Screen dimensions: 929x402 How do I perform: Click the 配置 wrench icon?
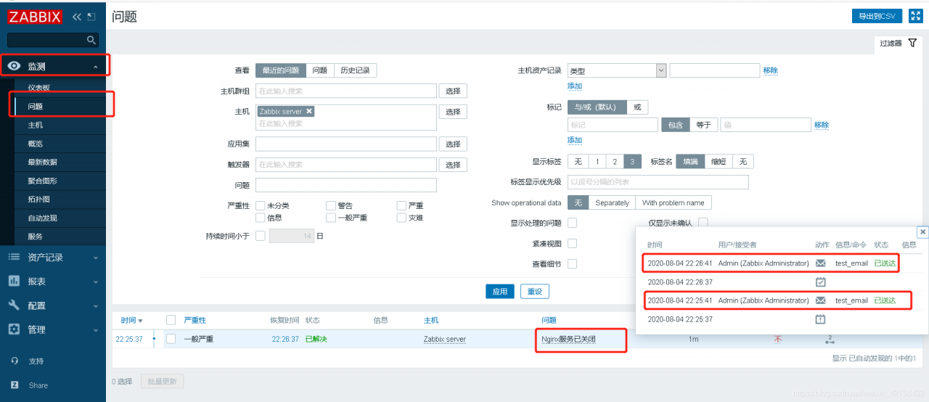tap(14, 305)
